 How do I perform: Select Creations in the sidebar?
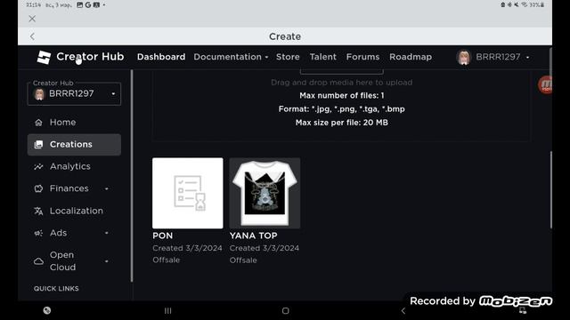point(74,144)
